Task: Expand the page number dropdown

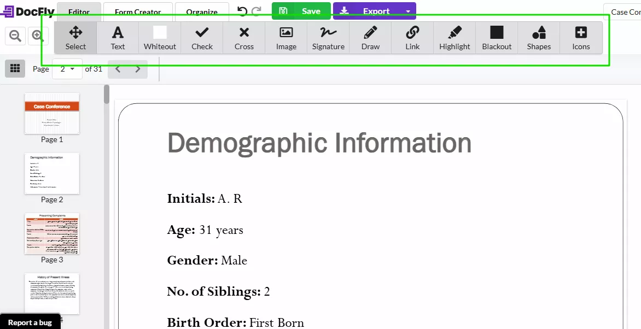Action: coord(67,69)
